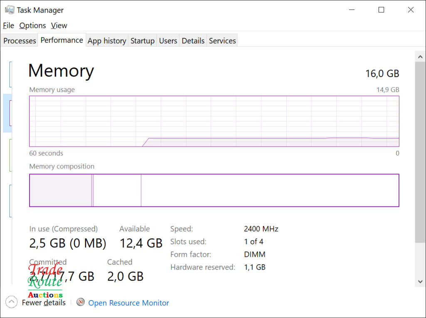This screenshot has height=318, width=426.
Task: Collapse view with the Fewer details chevron
Action: point(12,302)
